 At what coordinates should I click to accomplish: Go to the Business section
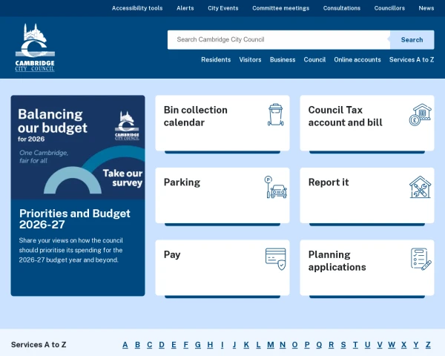[x=283, y=60]
